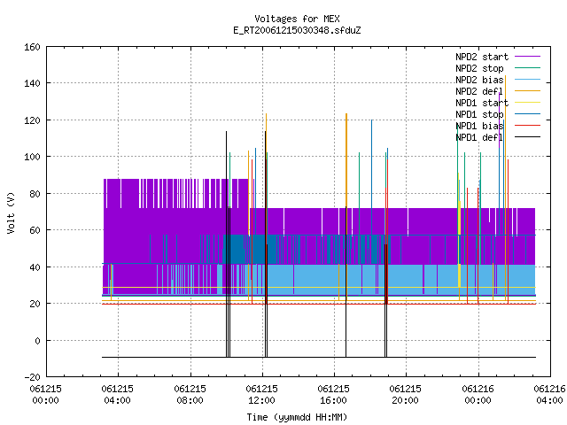Click the -20 y-axis tick label
Viewport: 567px width, 425px height.
coord(32,377)
